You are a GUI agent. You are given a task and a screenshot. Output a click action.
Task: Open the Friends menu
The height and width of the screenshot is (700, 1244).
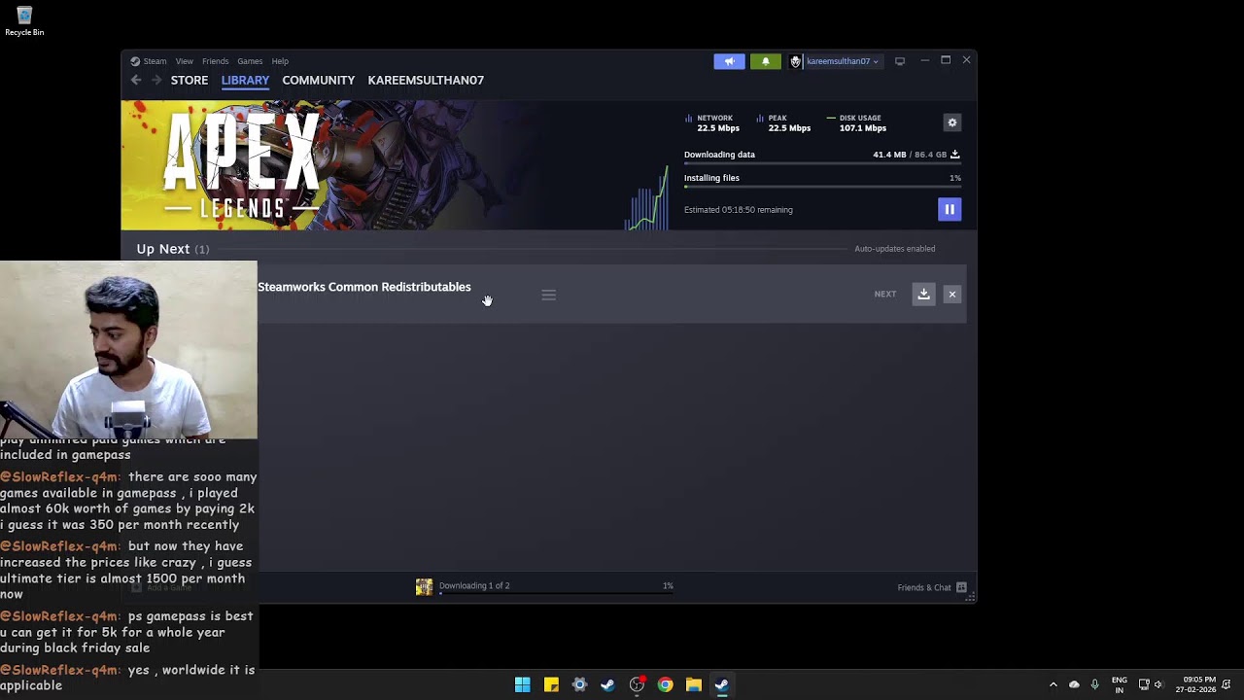pyautogui.click(x=215, y=61)
